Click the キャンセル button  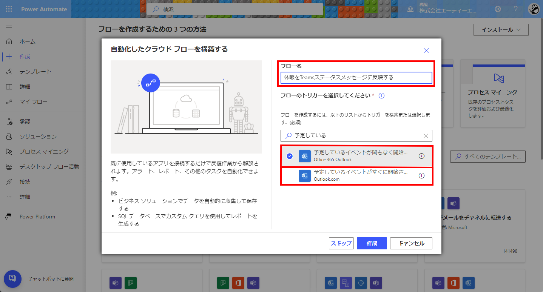click(411, 243)
